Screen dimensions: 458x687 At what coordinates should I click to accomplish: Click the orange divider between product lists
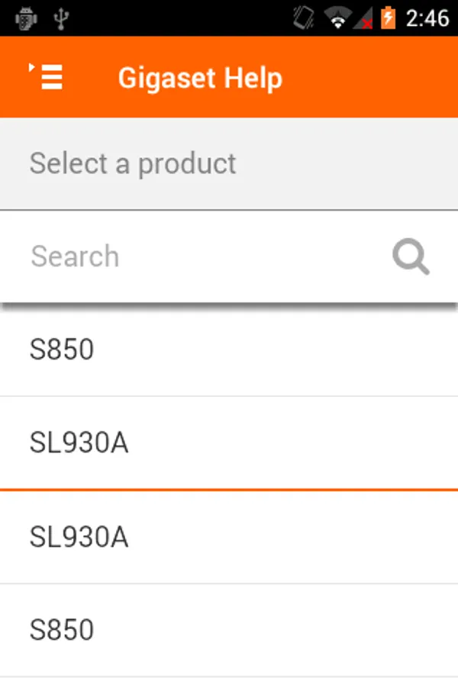[229, 489]
